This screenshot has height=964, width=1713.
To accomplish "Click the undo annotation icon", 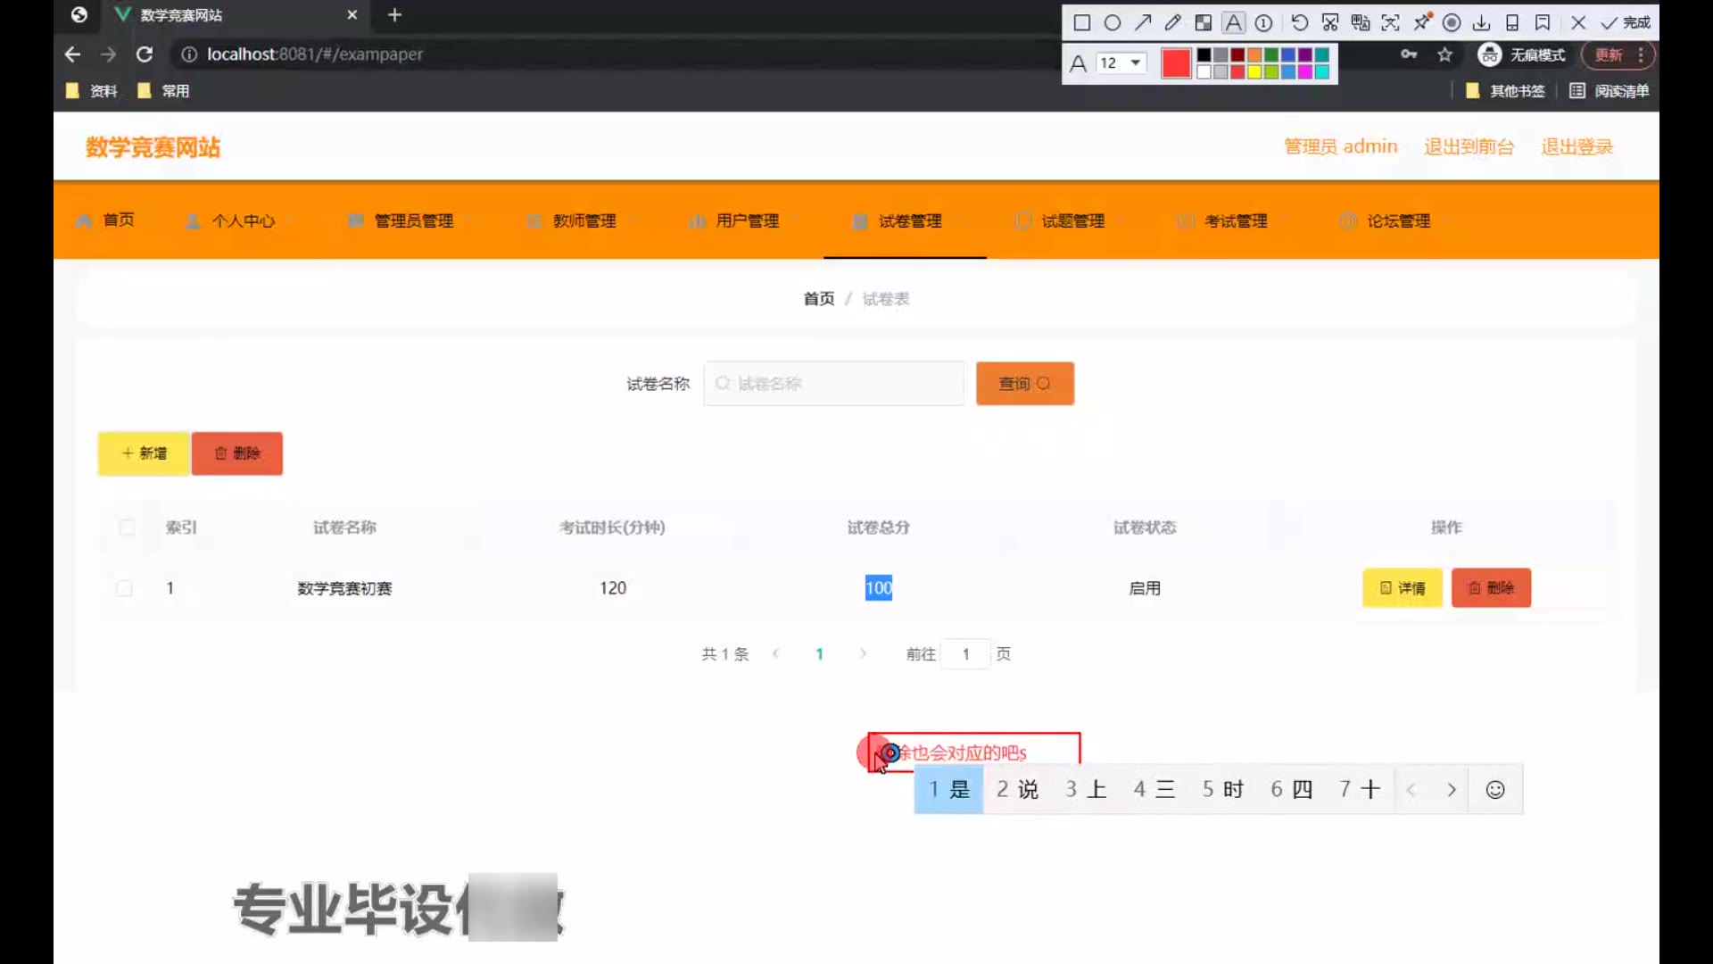I will point(1299,23).
